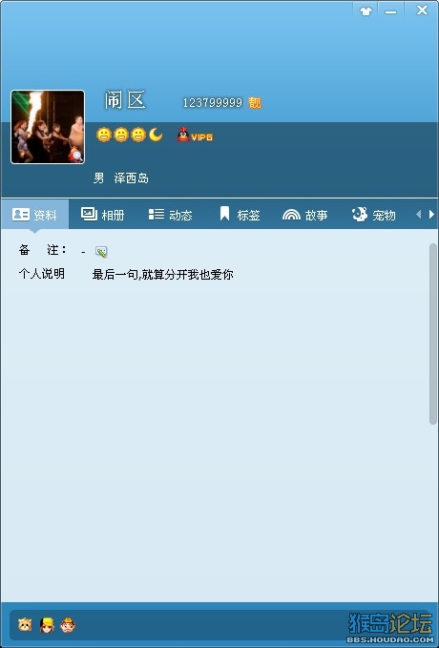The width and height of the screenshot is (439, 648).
Task: Go to the 宠物 pet tab
Action: click(374, 215)
